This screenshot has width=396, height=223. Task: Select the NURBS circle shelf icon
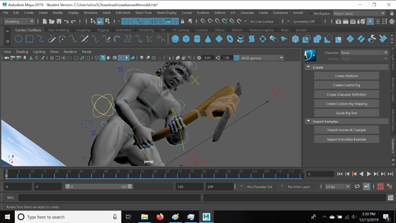tap(19, 39)
